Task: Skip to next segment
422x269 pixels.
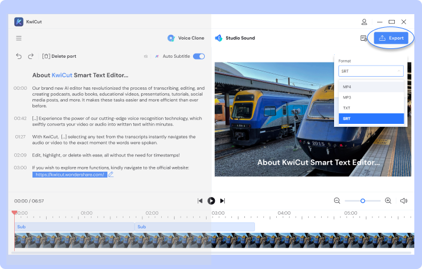Action: point(223,201)
